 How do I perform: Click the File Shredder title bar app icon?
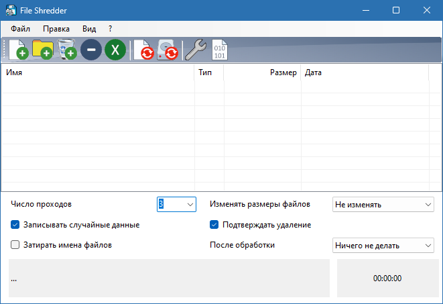coord(11,11)
